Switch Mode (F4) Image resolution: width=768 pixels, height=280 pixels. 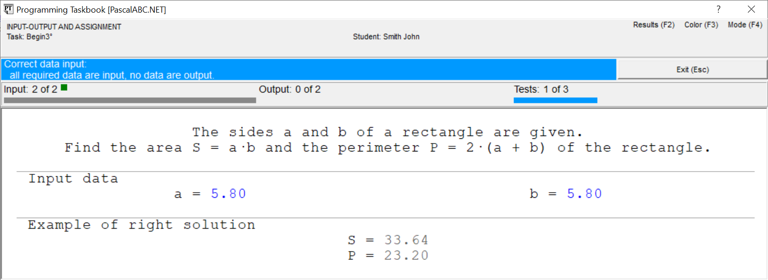[745, 25]
